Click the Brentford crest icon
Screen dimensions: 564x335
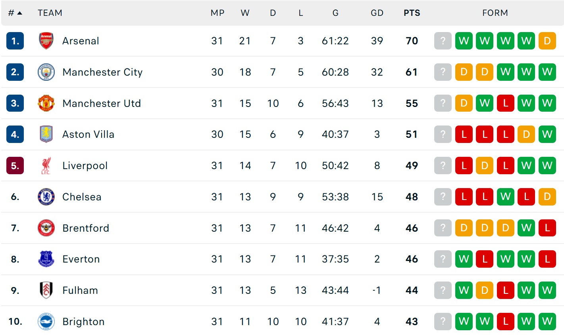tap(46, 228)
